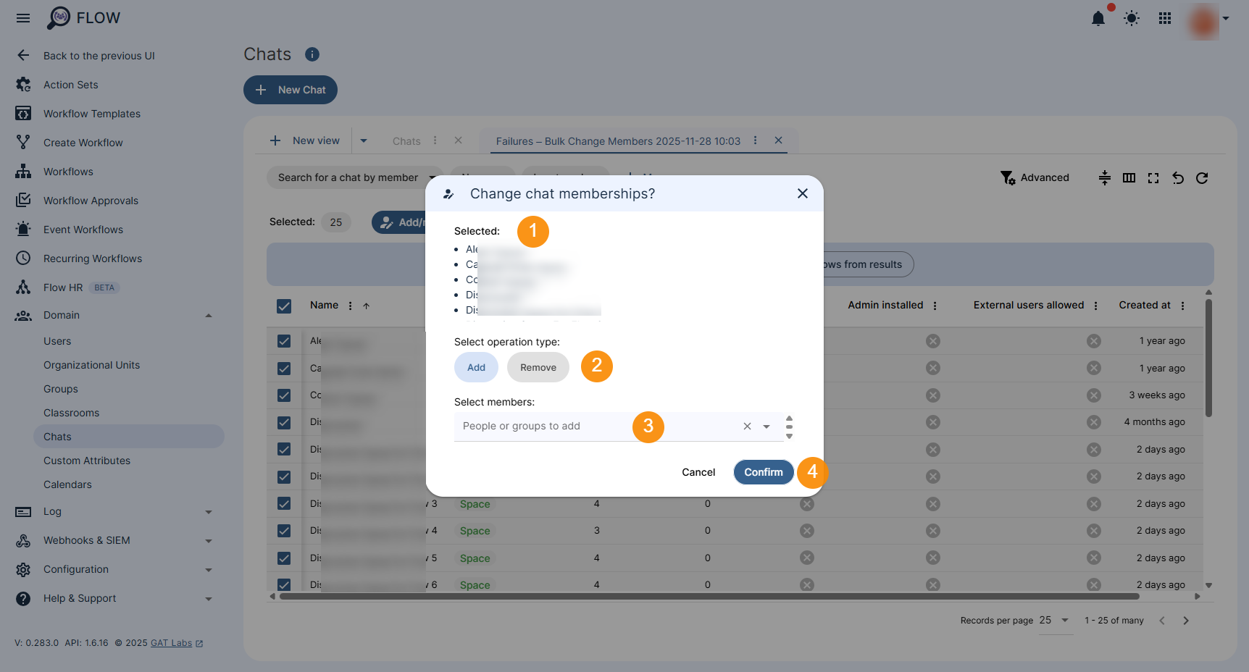Refresh the chats table
This screenshot has height=672, width=1249.
coord(1202,177)
